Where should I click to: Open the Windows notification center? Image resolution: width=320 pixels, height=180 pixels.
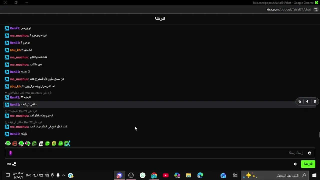[7, 175]
